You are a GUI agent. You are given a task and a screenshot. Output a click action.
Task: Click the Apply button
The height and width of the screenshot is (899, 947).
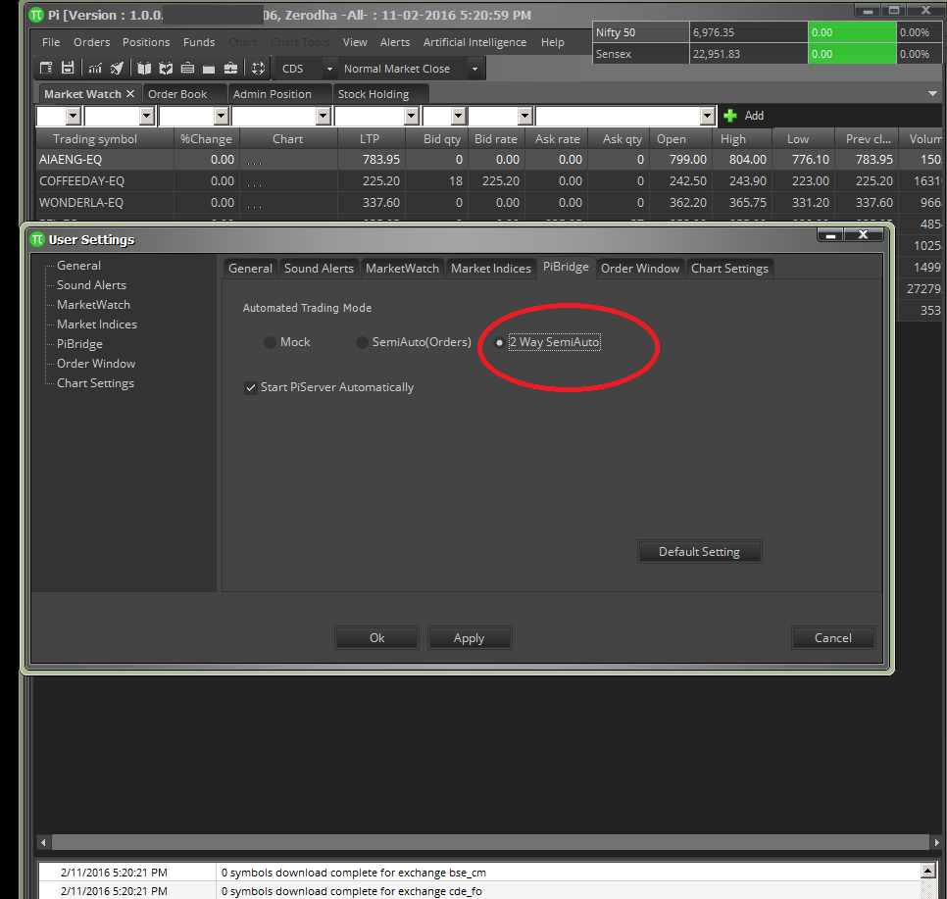point(470,638)
